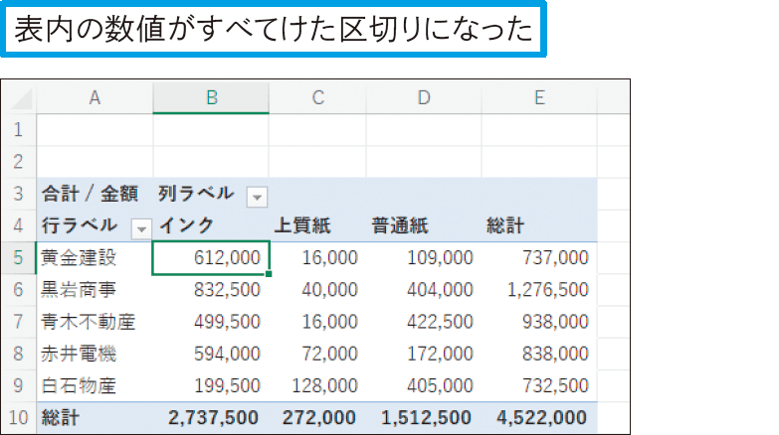Select row 4 header

[18, 225]
